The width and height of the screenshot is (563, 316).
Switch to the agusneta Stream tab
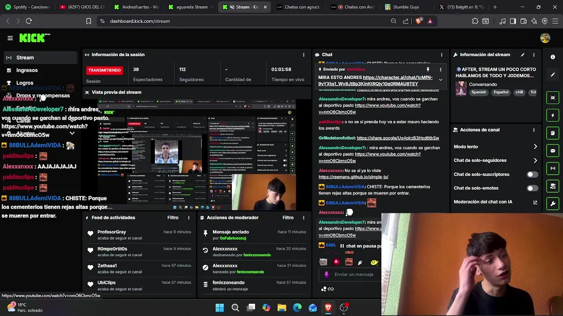pos(190,7)
